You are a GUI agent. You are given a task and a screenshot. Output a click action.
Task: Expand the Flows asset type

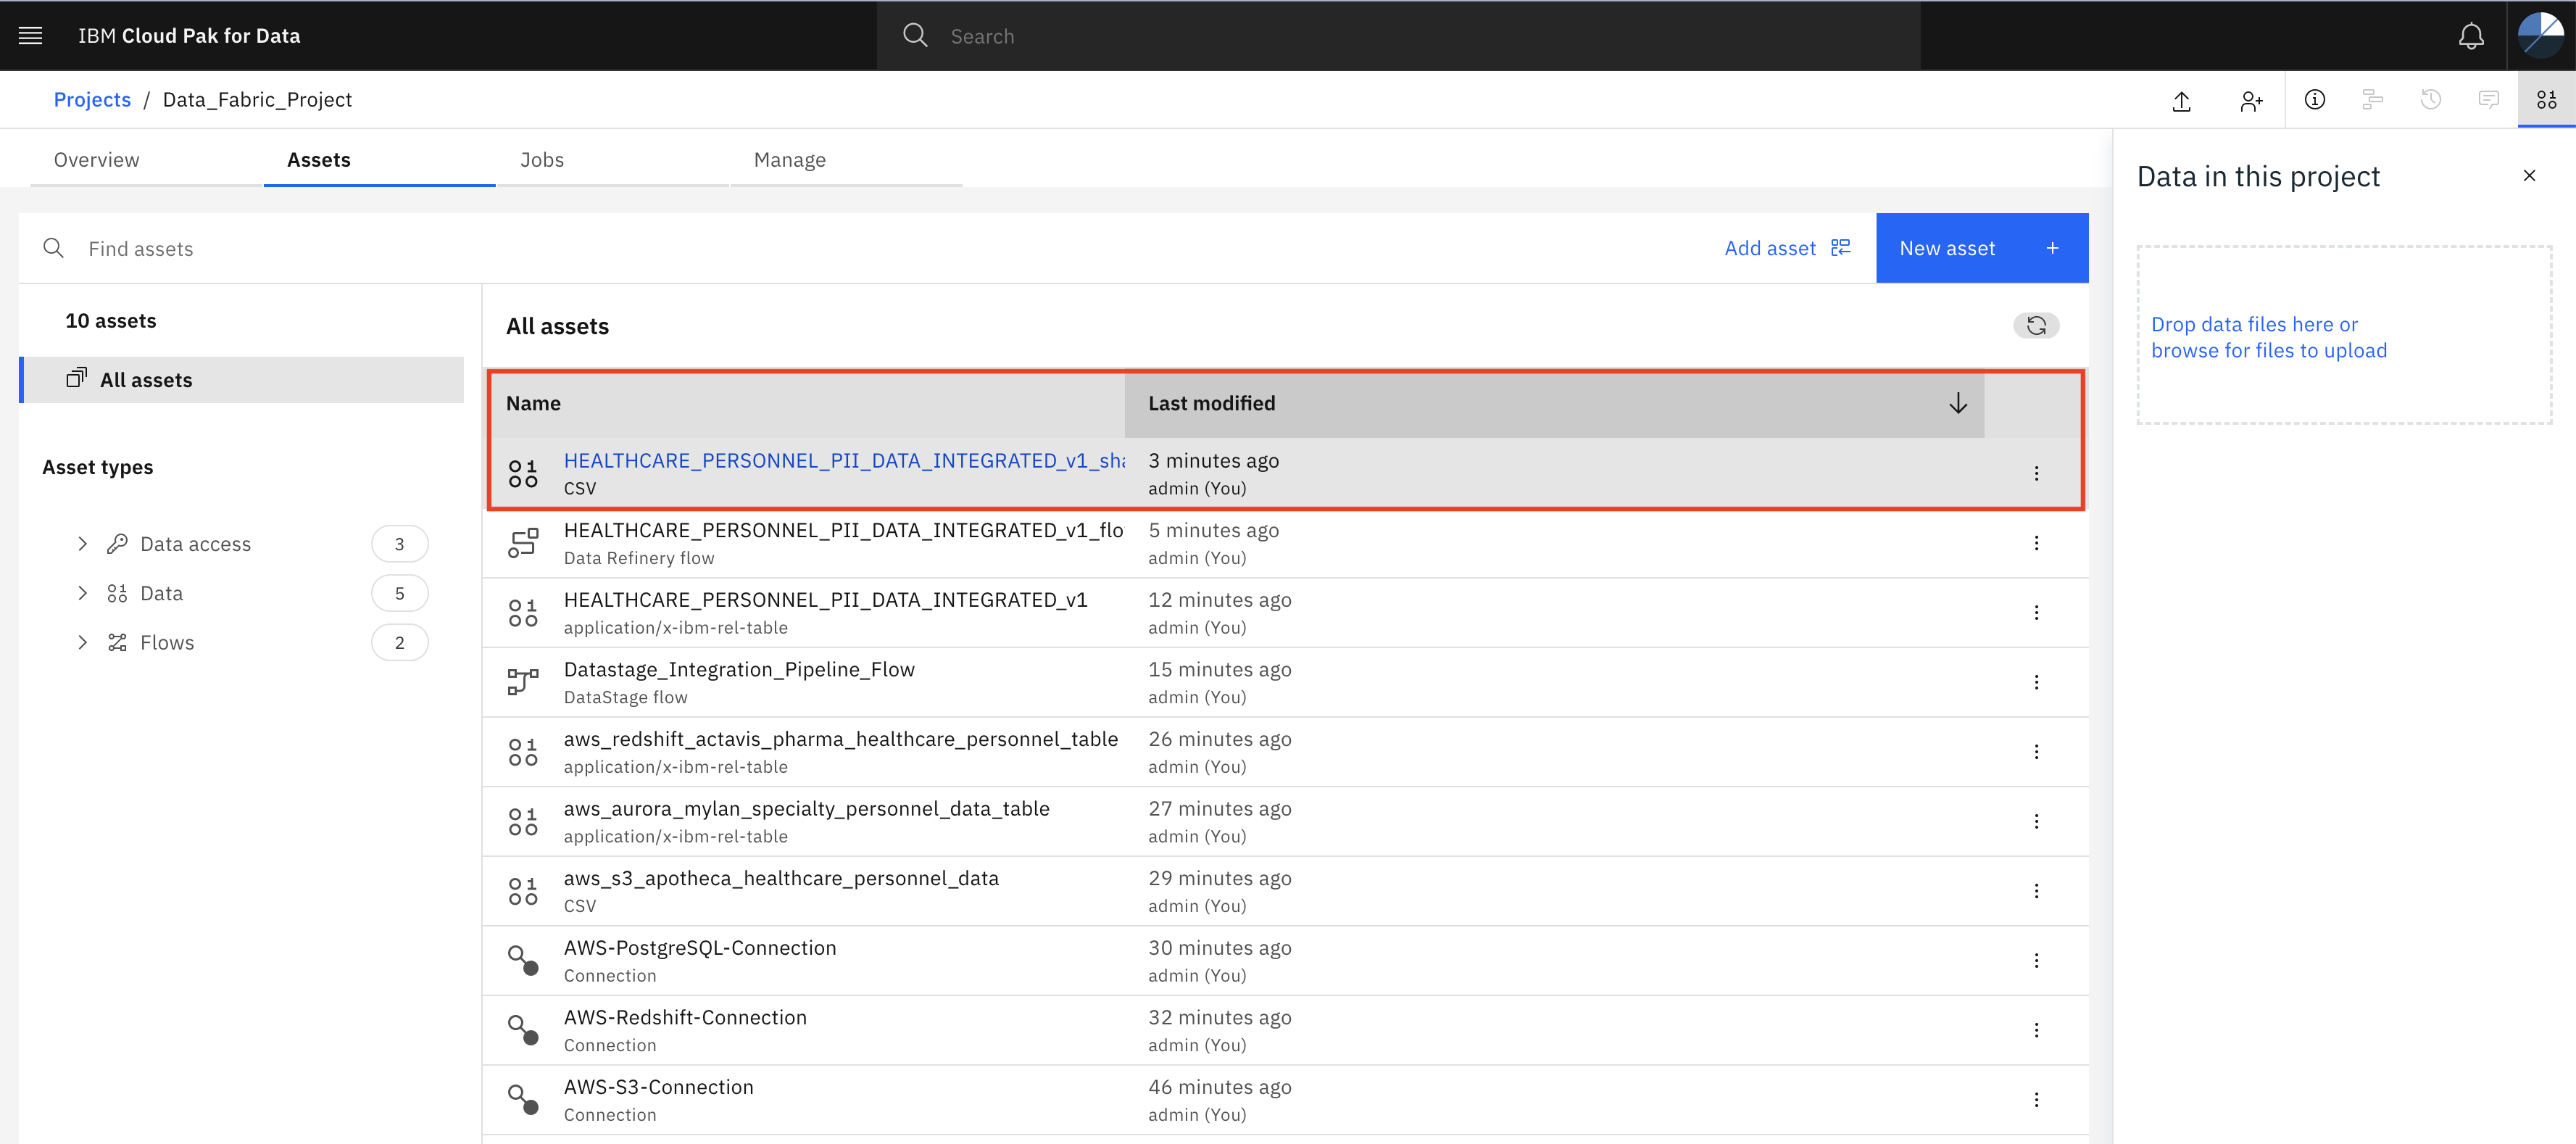tap(82, 642)
